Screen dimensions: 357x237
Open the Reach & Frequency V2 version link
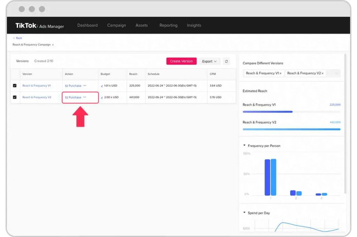tap(37, 97)
